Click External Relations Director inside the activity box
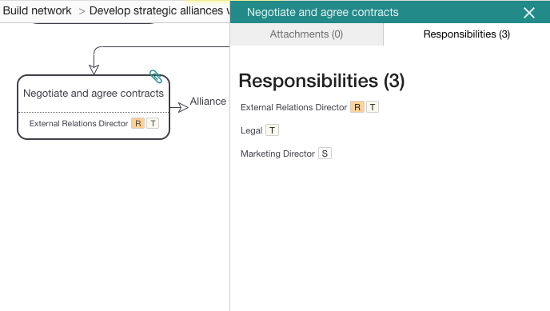Viewport: 550px width, 311px height. 78,123
